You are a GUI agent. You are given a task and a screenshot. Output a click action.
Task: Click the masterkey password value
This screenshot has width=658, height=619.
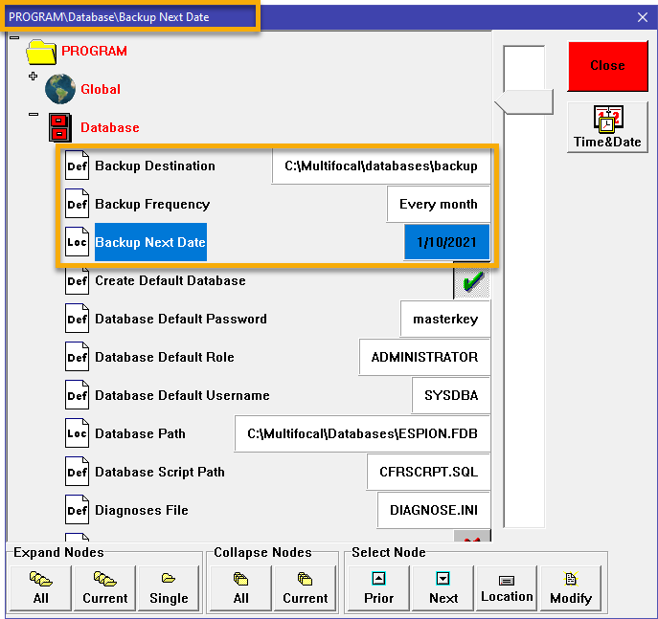click(445, 319)
